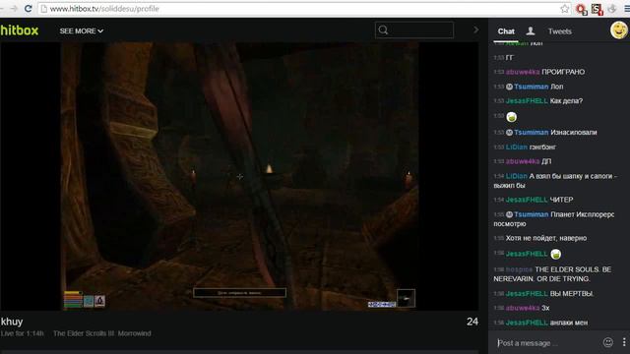Click the stream video player
630x354 pixels.
click(239, 176)
